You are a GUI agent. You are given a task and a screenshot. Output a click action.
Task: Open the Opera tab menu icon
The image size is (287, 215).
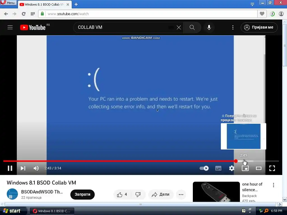pos(252,4)
